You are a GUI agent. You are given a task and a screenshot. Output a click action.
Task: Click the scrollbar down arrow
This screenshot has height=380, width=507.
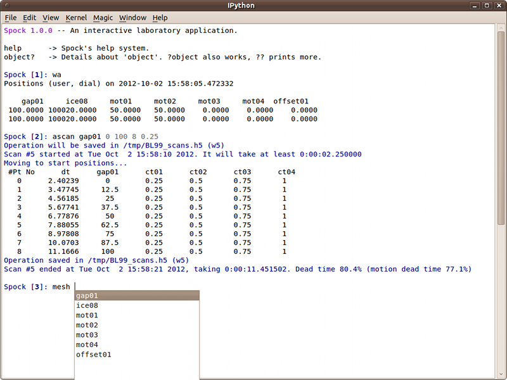[501, 375]
